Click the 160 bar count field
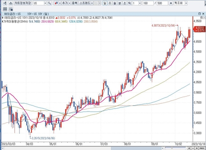This screenshot has height=150, width=206. coord(147,3)
